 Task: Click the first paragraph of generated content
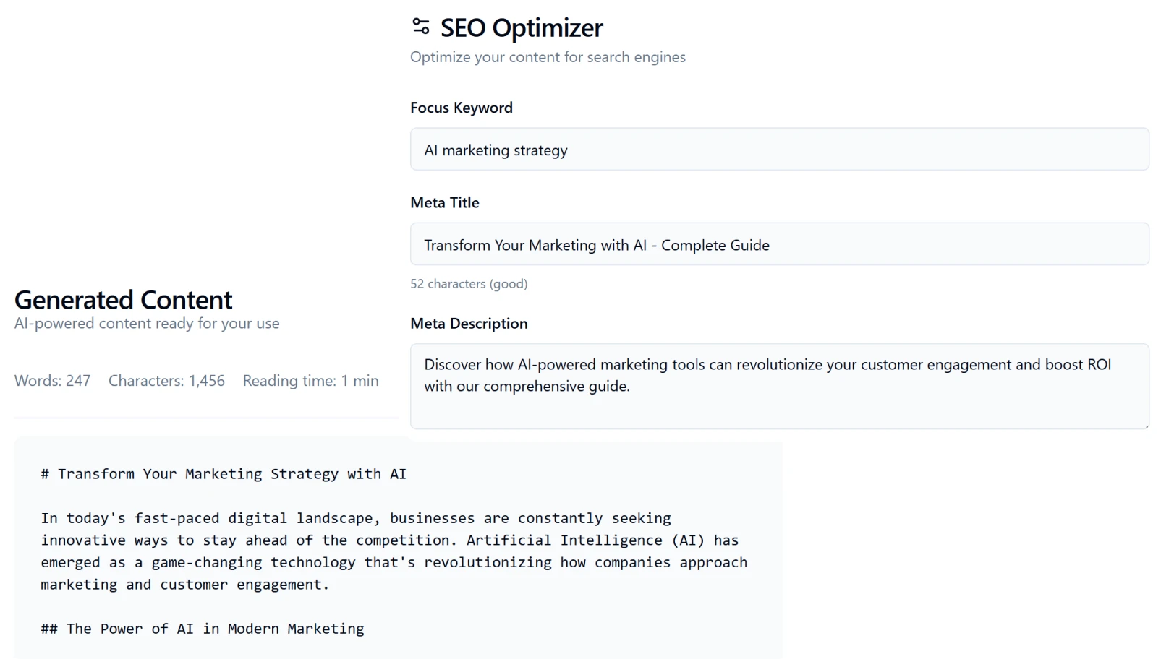[x=393, y=551]
